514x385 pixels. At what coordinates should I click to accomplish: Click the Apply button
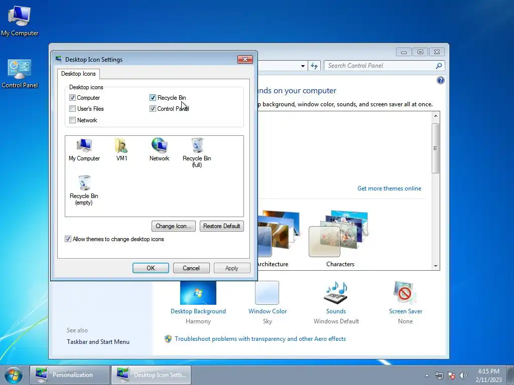tap(232, 268)
